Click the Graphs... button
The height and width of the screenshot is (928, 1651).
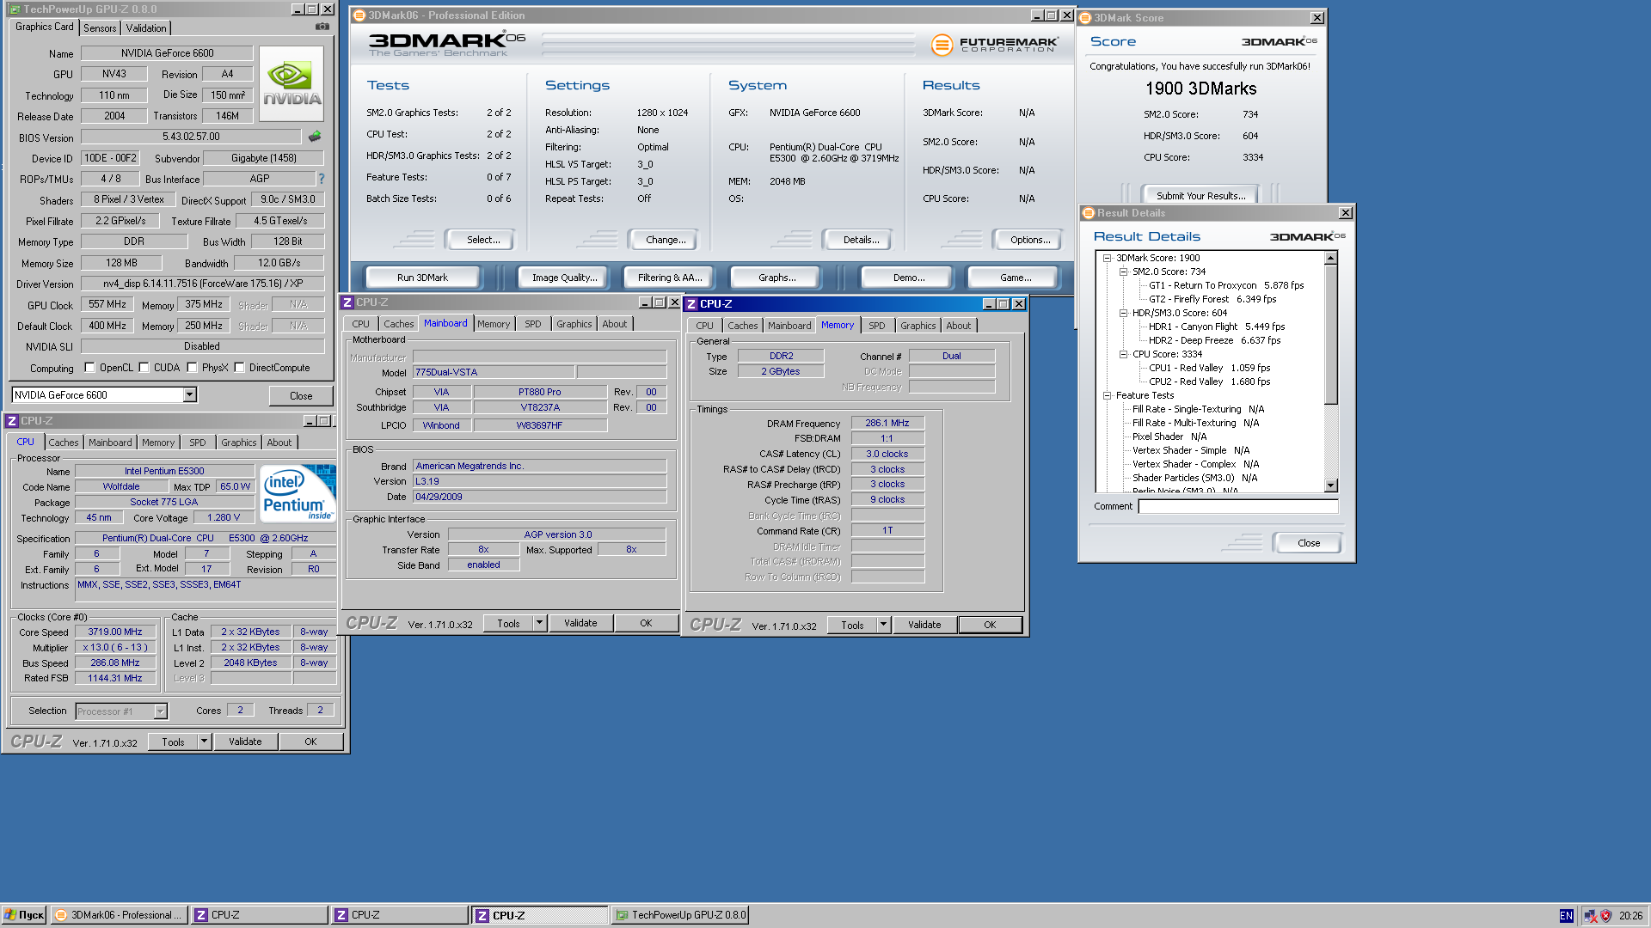[x=776, y=278]
